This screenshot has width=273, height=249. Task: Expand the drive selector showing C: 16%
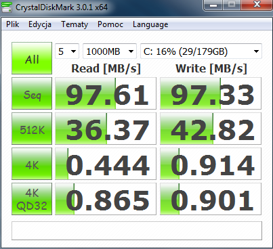(201, 51)
